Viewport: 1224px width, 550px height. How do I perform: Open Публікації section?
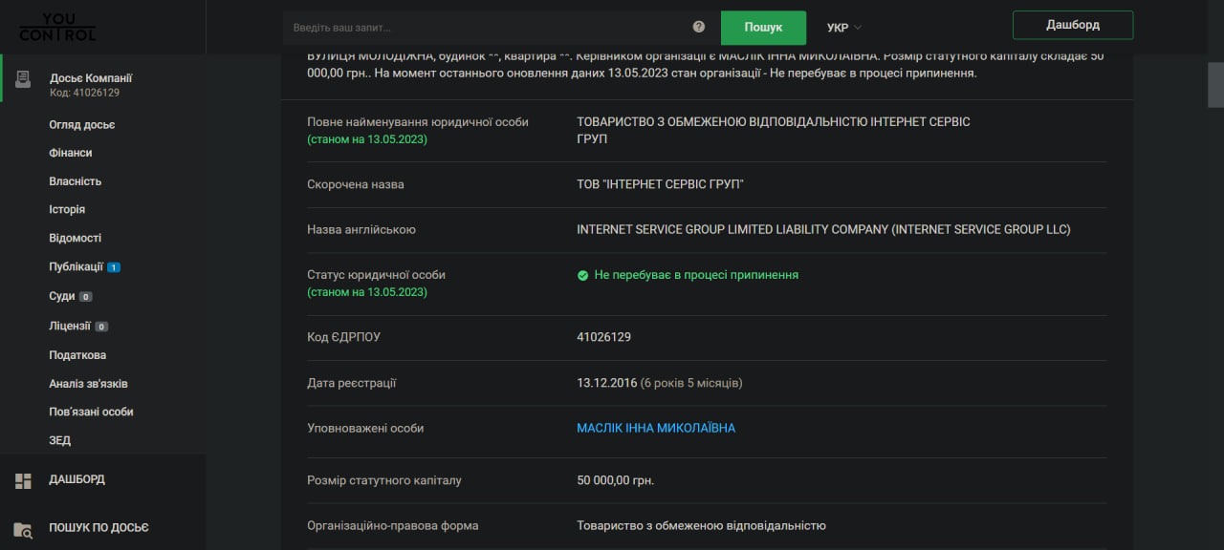pyautogui.click(x=76, y=267)
